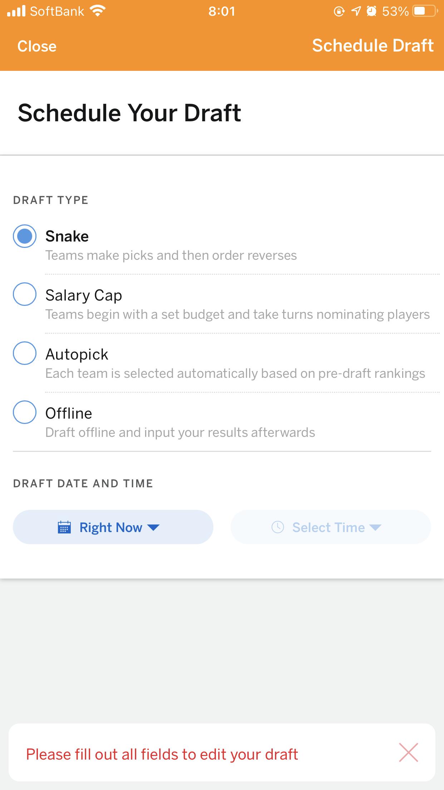The width and height of the screenshot is (444, 790).
Task: Tap the cellular signal bars icon
Action: [16, 11]
